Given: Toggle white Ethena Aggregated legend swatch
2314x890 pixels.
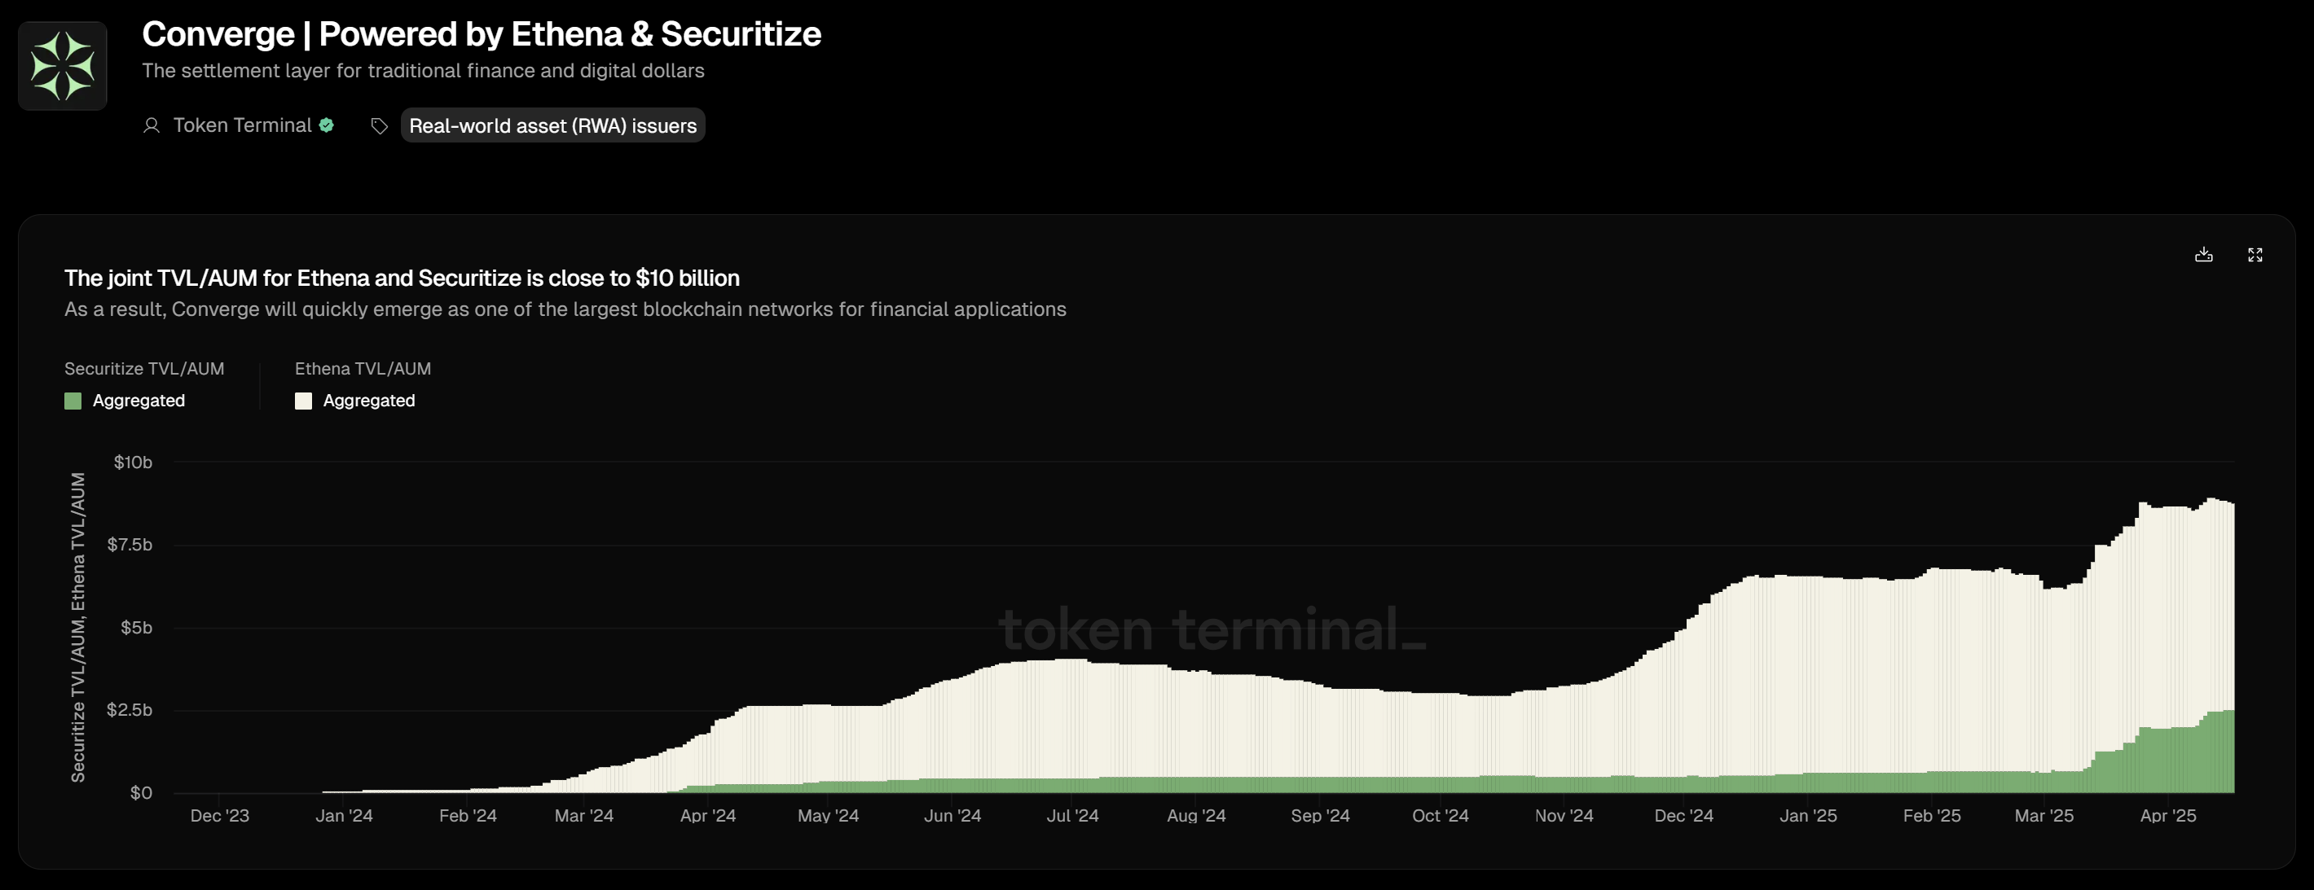Looking at the screenshot, I should pos(304,401).
